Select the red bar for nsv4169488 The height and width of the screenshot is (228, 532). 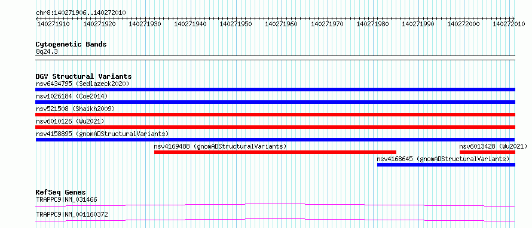tap(275, 152)
